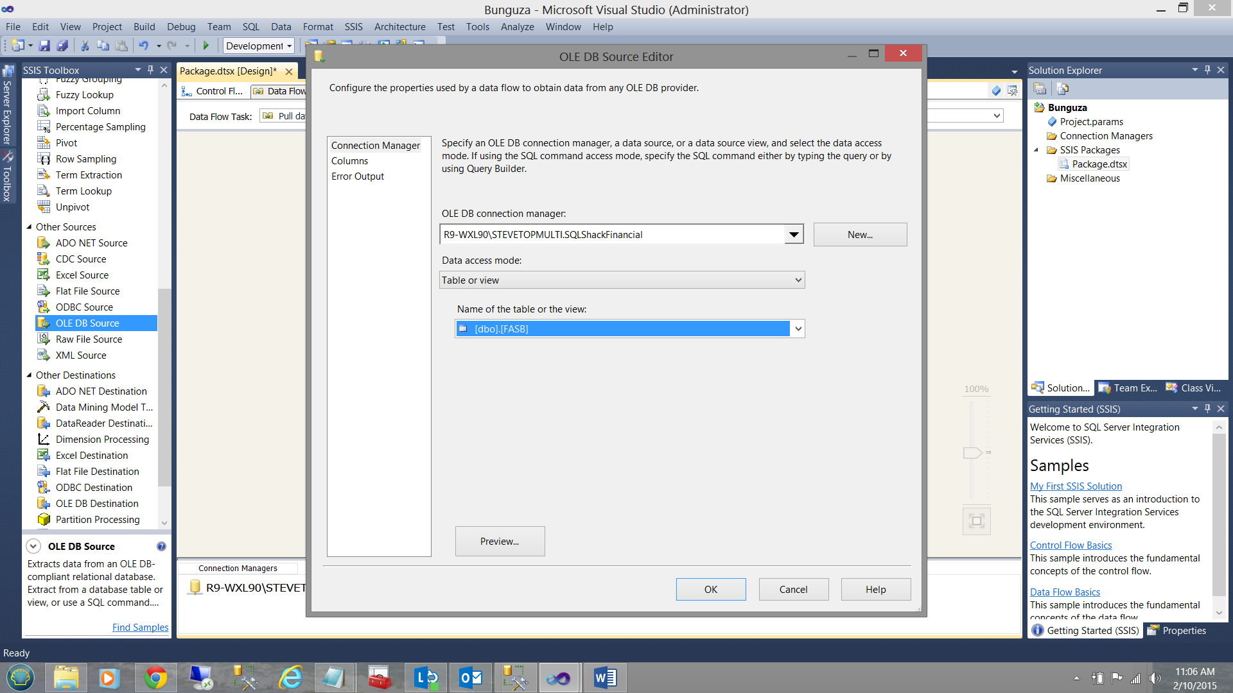Select Excel Source in SSIS Toolbox
The height and width of the screenshot is (693, 1233).
pos(82,275)
